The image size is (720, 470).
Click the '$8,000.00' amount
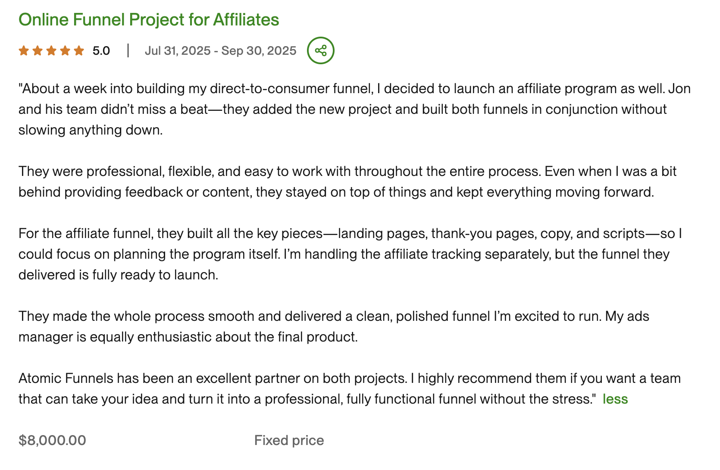click(52, 440)
